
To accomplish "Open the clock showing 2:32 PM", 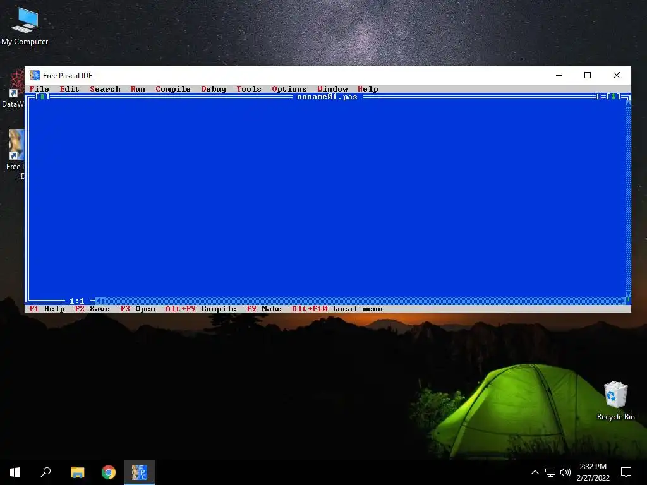I will pyautogui.click(x=593, y=472).
